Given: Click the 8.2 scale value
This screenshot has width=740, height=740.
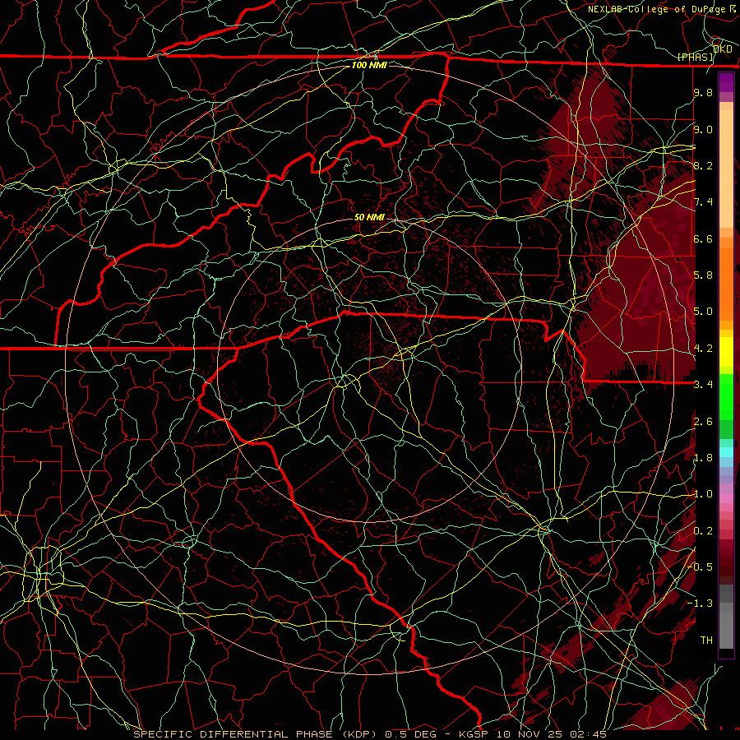Looking at the screenshot, I should tap(703, 165).
